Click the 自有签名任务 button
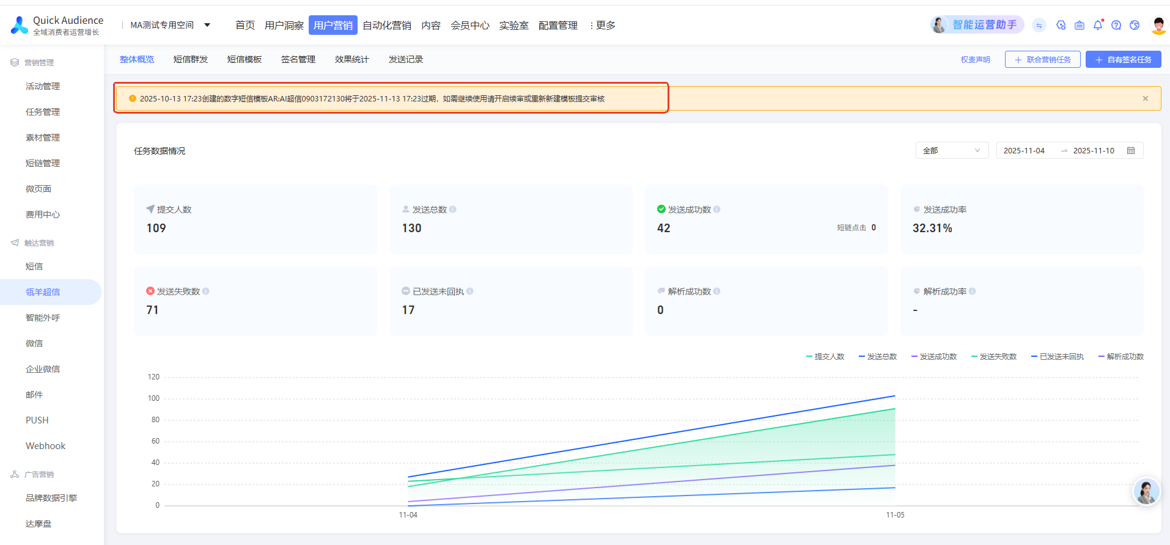The image size is (1170, 545). pos(1123,59)
